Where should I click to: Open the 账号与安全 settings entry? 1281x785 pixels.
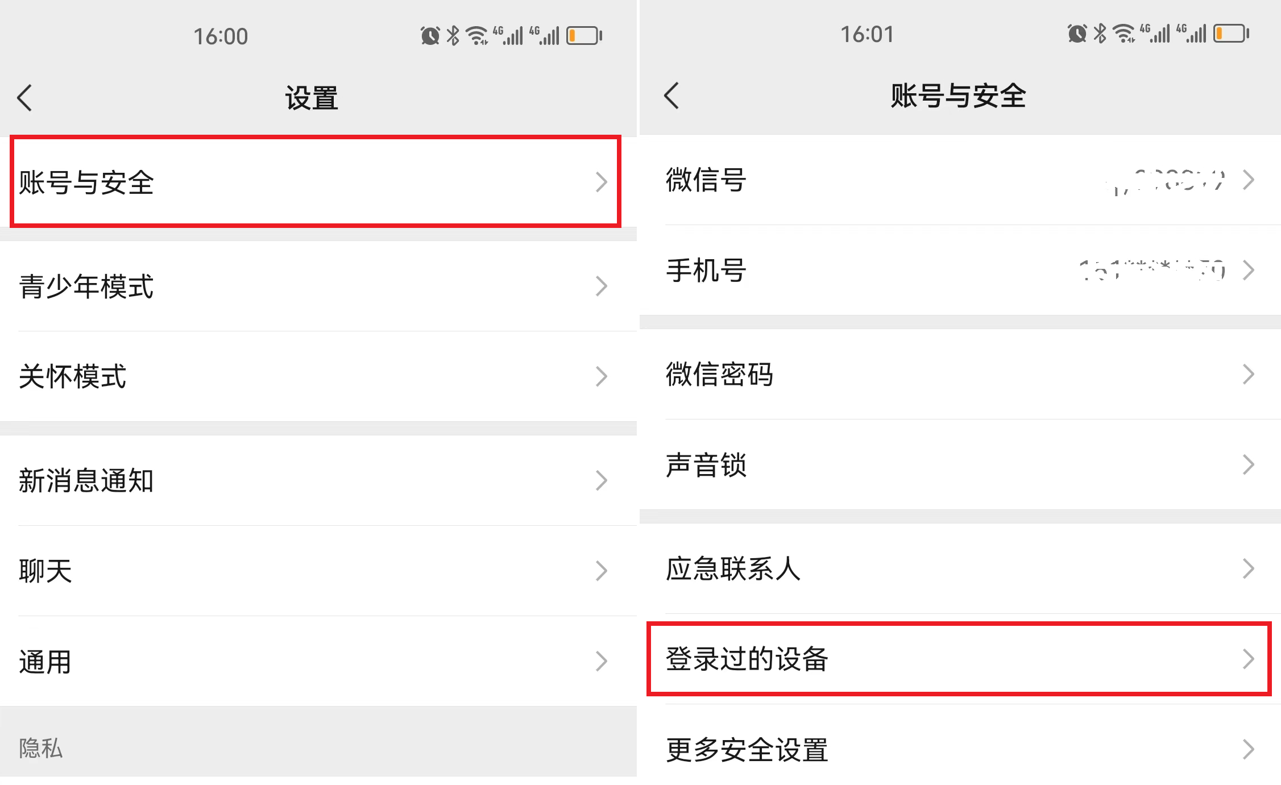(316, 182)
